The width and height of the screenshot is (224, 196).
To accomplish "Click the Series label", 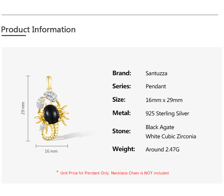I will [122, 86].
